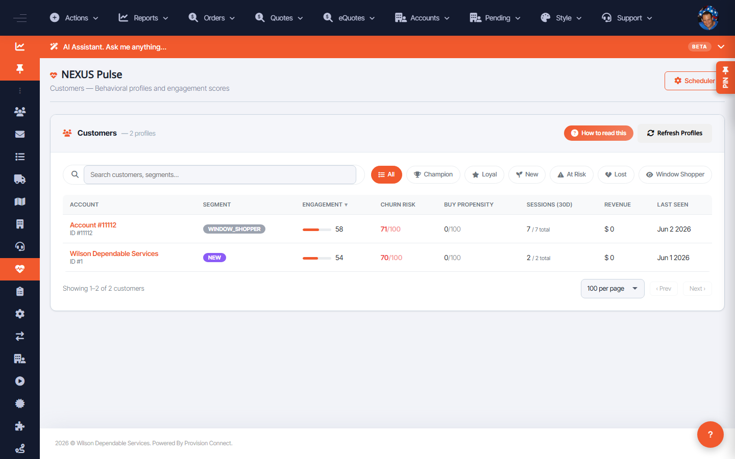Filter by New segment
Image resolution: width=735 pixels, height=459 pixels.
[527, 174]
